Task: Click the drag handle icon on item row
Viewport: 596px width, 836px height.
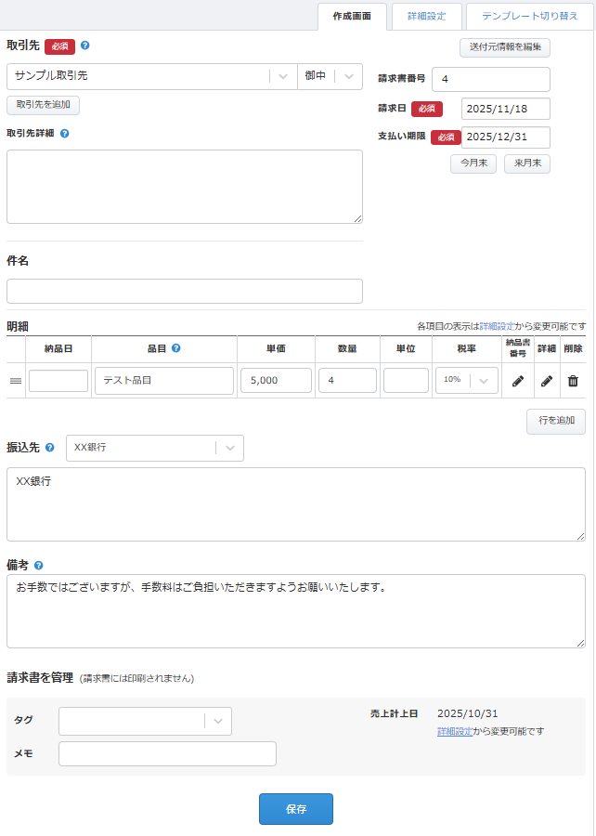Action: pos(16,381)
